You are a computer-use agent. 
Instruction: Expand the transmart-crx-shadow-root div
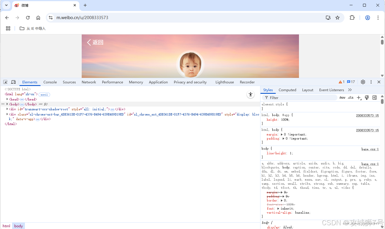click(x=7, y=109)
